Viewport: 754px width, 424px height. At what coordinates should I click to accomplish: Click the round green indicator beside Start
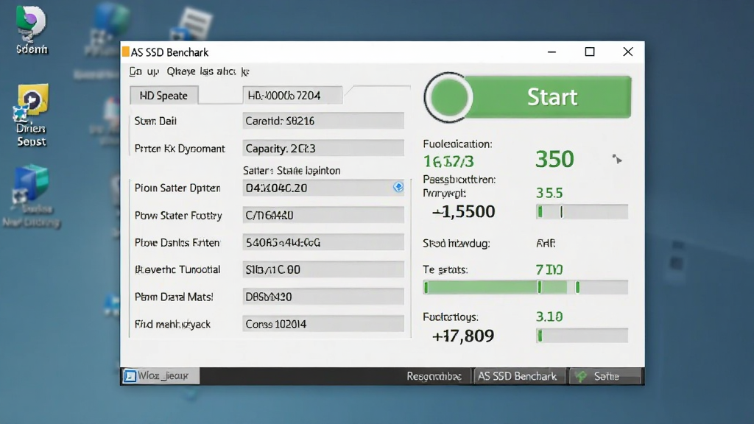448,98
